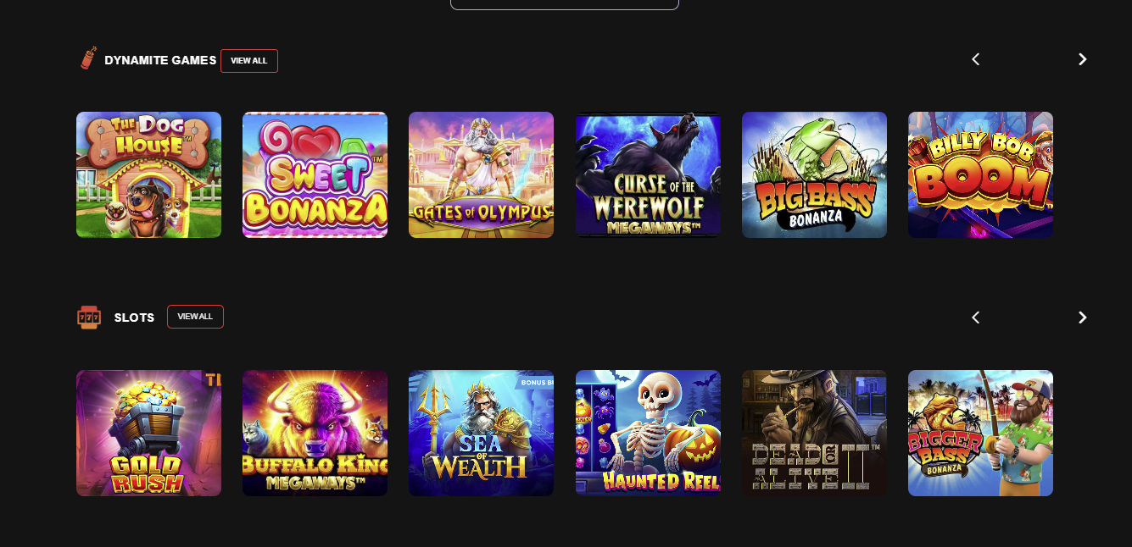Go to previous Dynamite Games with left arrow
The width and height of the screenshot is (1132, 547).
coord(975,59)
